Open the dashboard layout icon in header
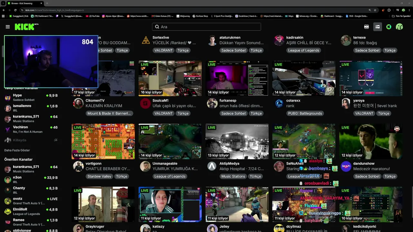The height and width of the screenshot is (232, 413). tap(378, 27)
